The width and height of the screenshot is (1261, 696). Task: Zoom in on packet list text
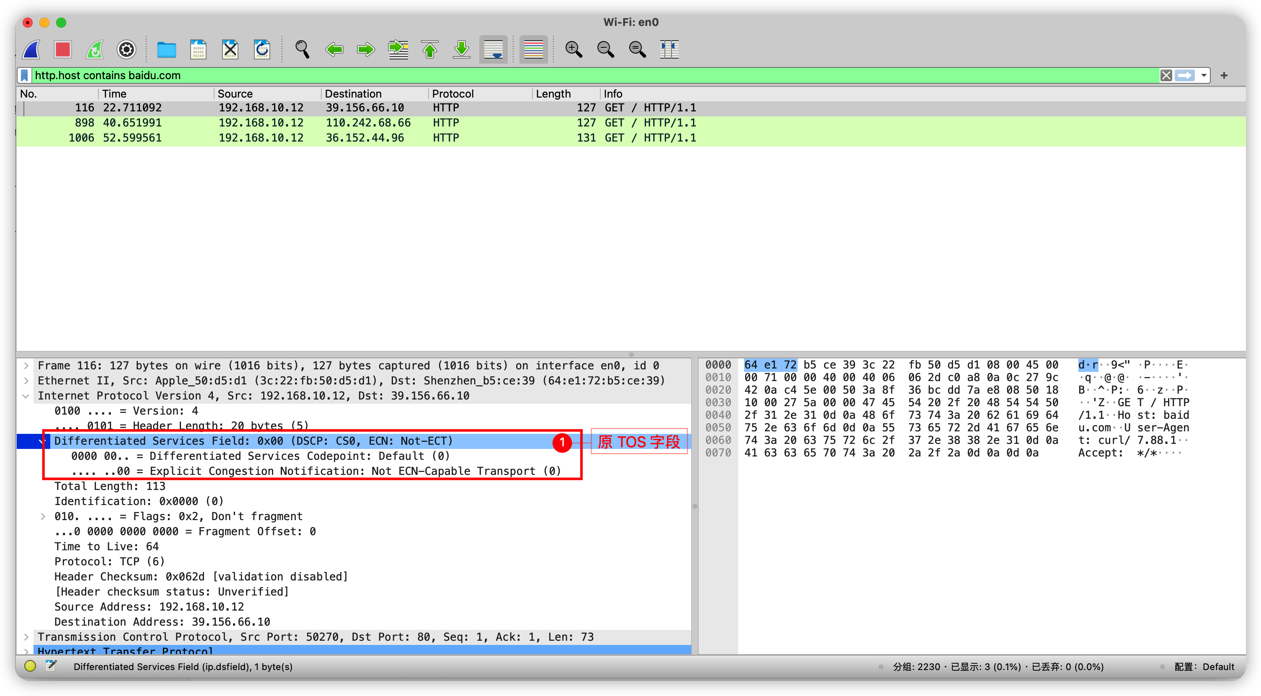point(573,49)
